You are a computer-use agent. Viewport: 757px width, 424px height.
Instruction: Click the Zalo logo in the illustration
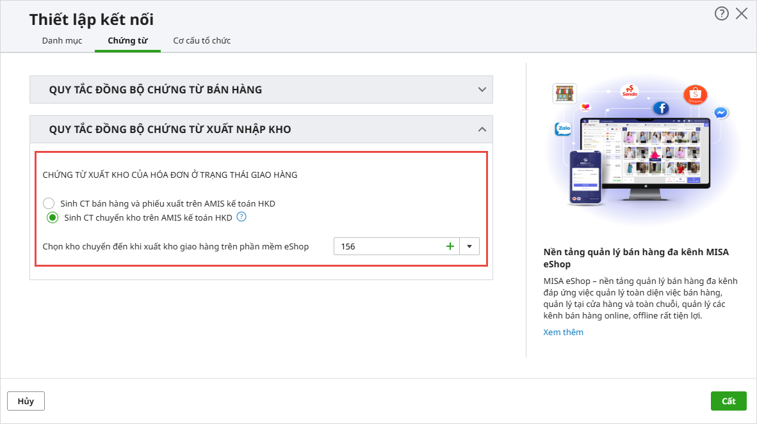564,129
